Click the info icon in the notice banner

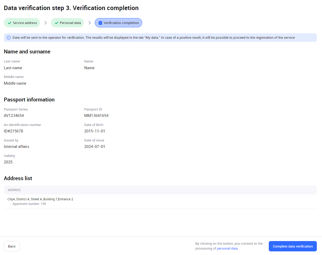(x=9, y=38)
